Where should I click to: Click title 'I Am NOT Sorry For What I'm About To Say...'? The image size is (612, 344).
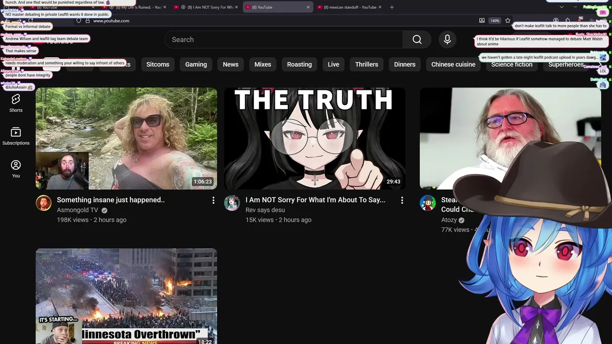[316, 200]
